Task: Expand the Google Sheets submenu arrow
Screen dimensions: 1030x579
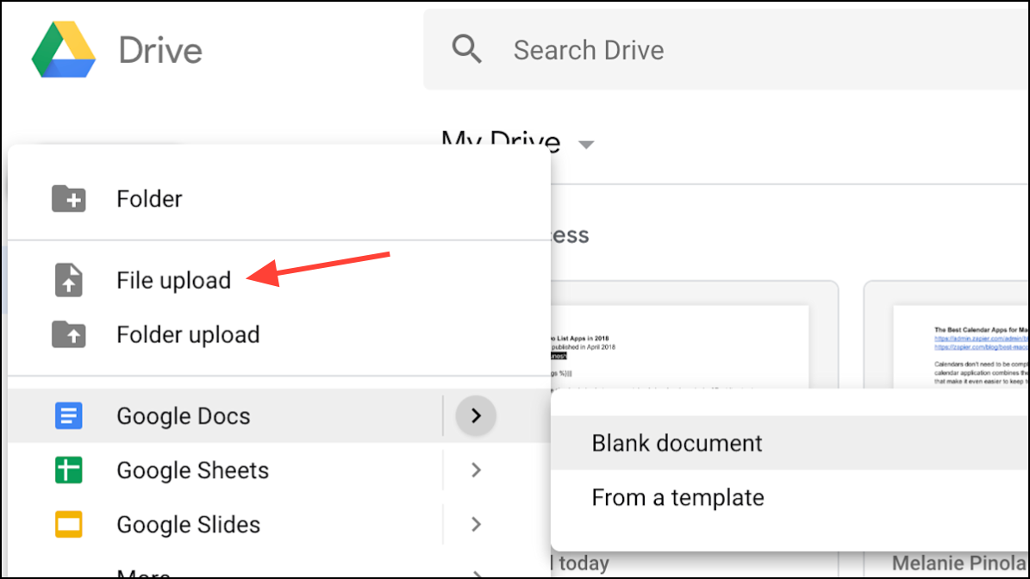Action: (x=476, y=470)
